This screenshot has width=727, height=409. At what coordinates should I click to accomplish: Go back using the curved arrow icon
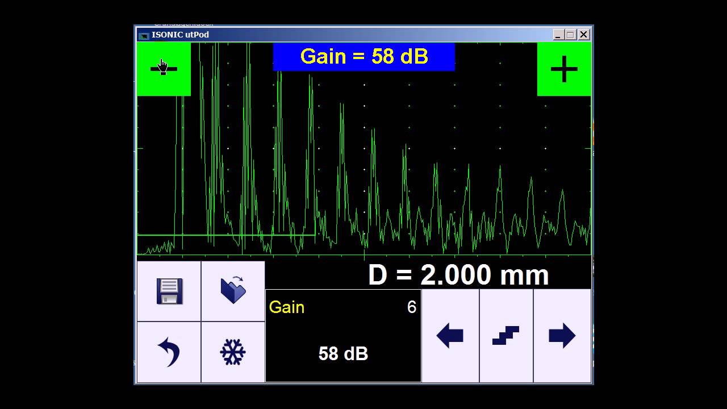tap(169, 352)
